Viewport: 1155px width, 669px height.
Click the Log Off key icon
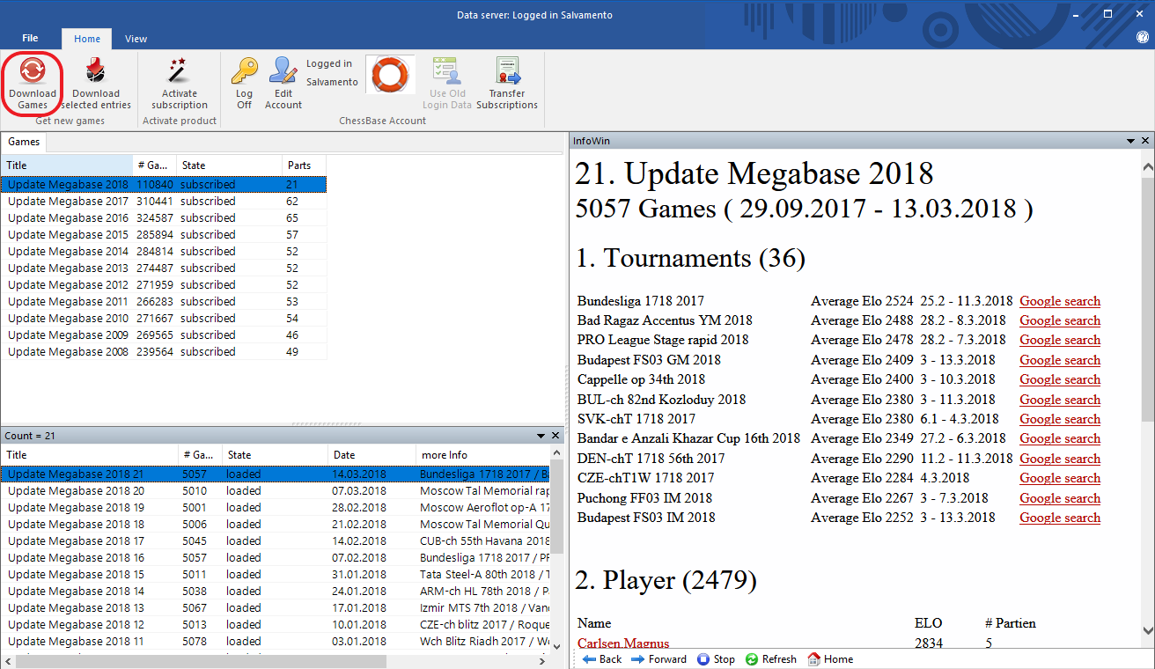click(x=244, y=84)
